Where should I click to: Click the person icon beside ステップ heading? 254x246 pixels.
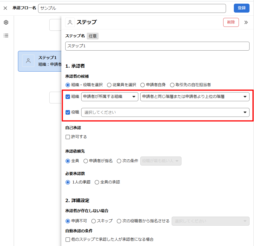click(70, 22)
